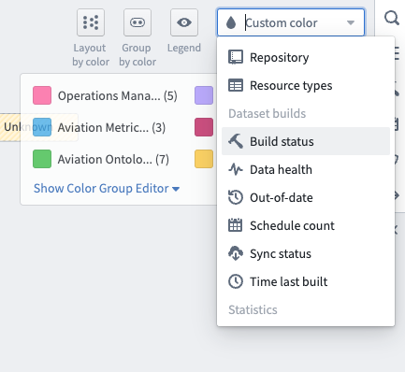Click the Group by color icon
This screenshot has width=405, height=372.
(x=137, y=22)
